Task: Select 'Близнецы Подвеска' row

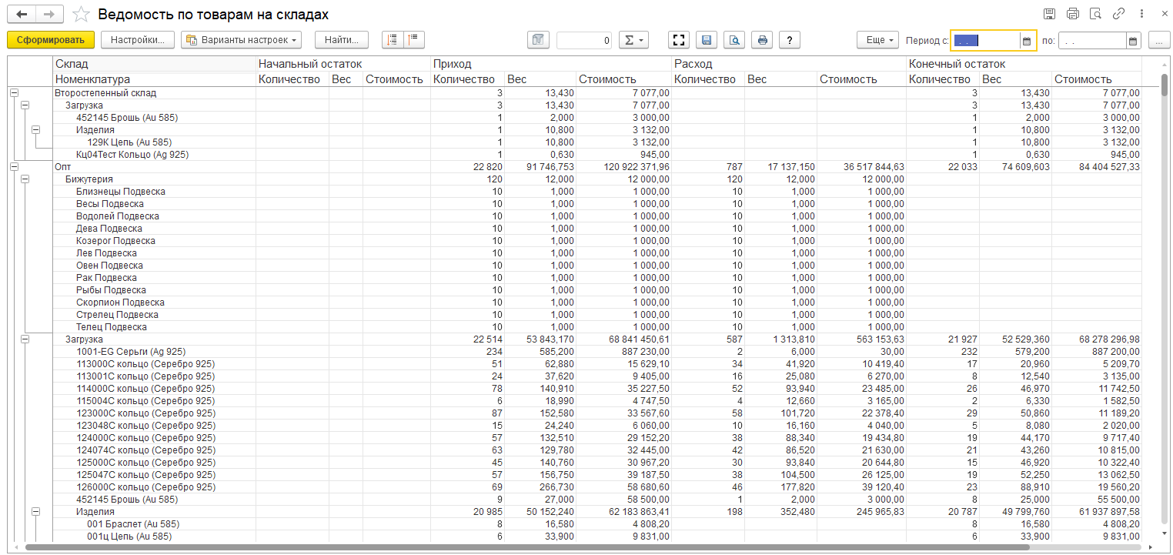Action: [x=597, y=192]
